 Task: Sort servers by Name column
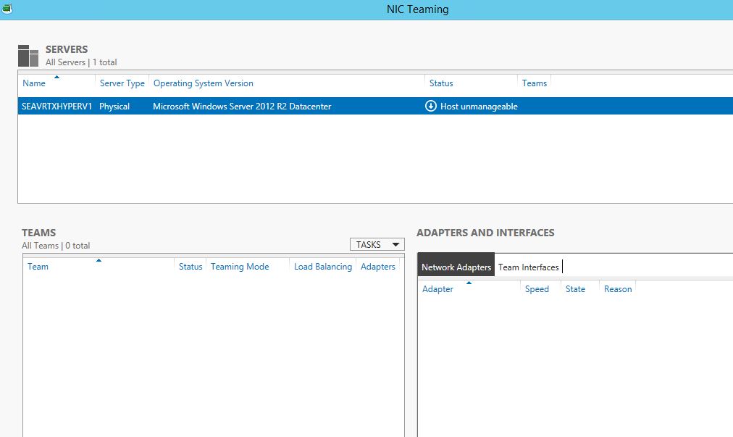coord(34,83)
